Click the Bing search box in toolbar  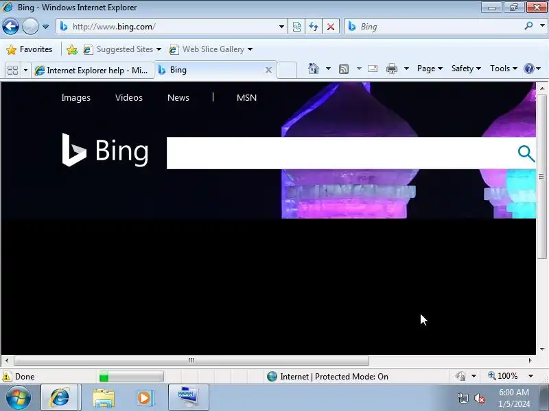433,27
